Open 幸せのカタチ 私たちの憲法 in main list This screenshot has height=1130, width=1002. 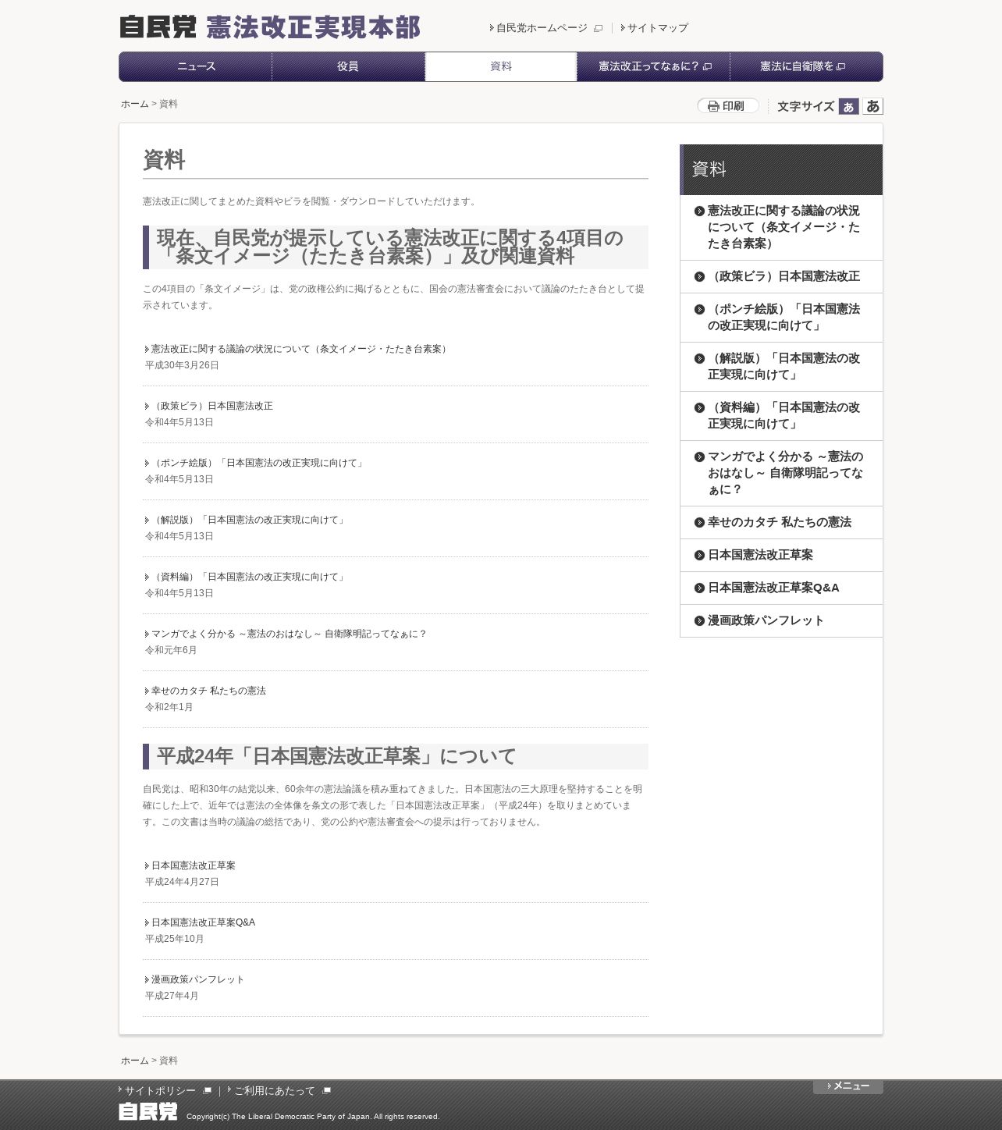[x=208, y=691]
